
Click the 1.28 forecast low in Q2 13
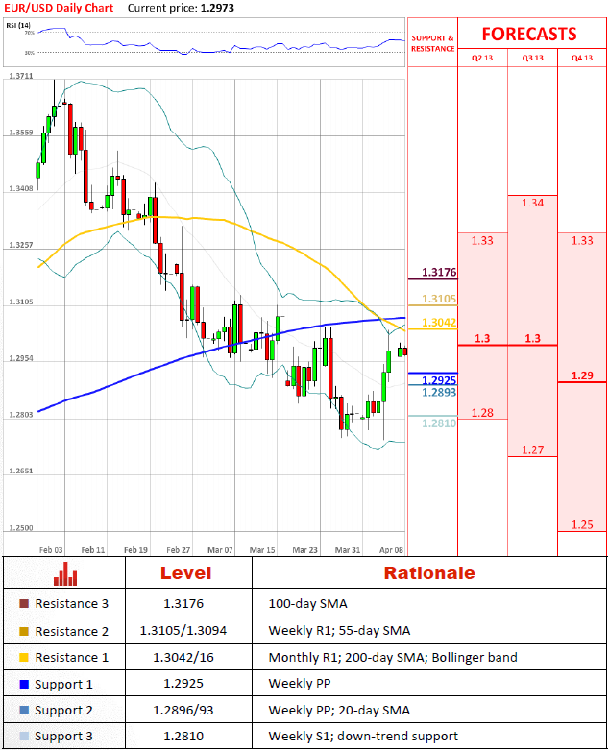pyautogui.click(x=482, y=413)
